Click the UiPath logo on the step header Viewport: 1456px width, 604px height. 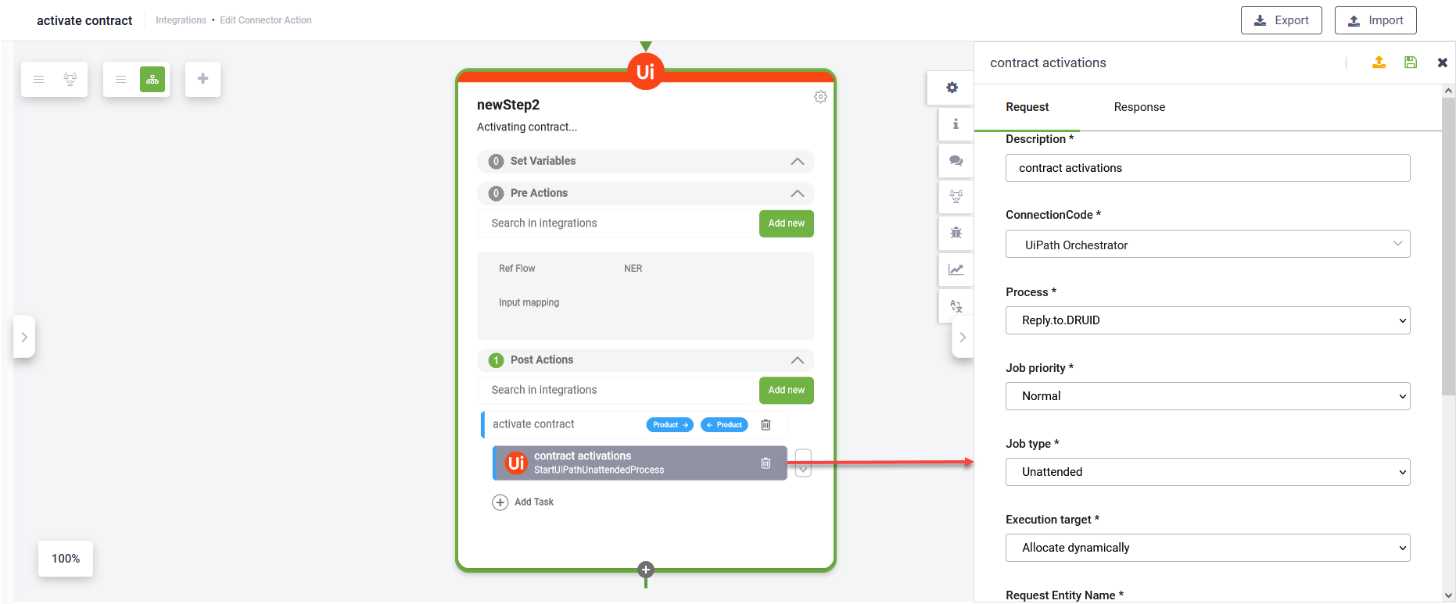(645, 72)
